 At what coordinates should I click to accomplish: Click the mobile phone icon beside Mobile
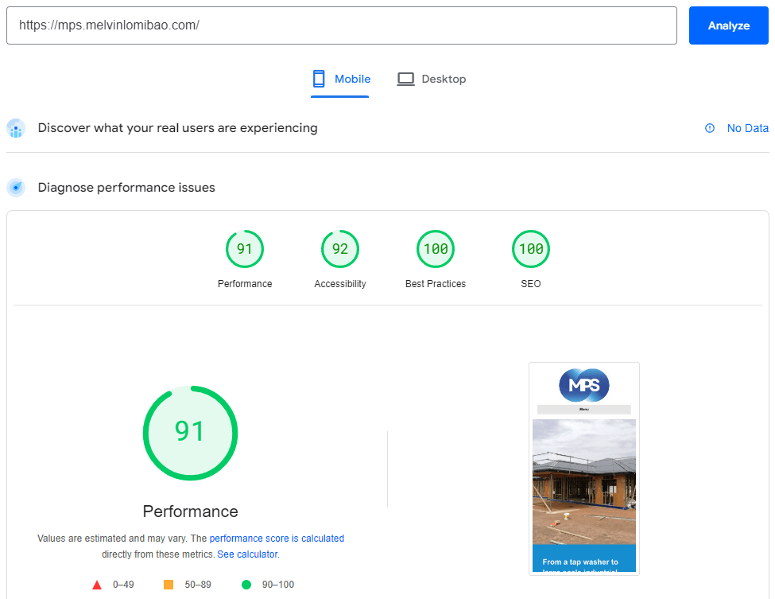318,79
